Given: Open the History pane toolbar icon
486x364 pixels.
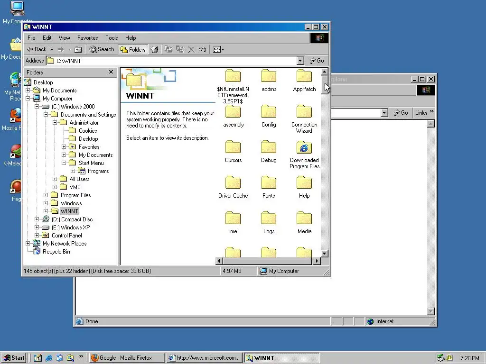Looking at the screenshot, I should 154,49.
